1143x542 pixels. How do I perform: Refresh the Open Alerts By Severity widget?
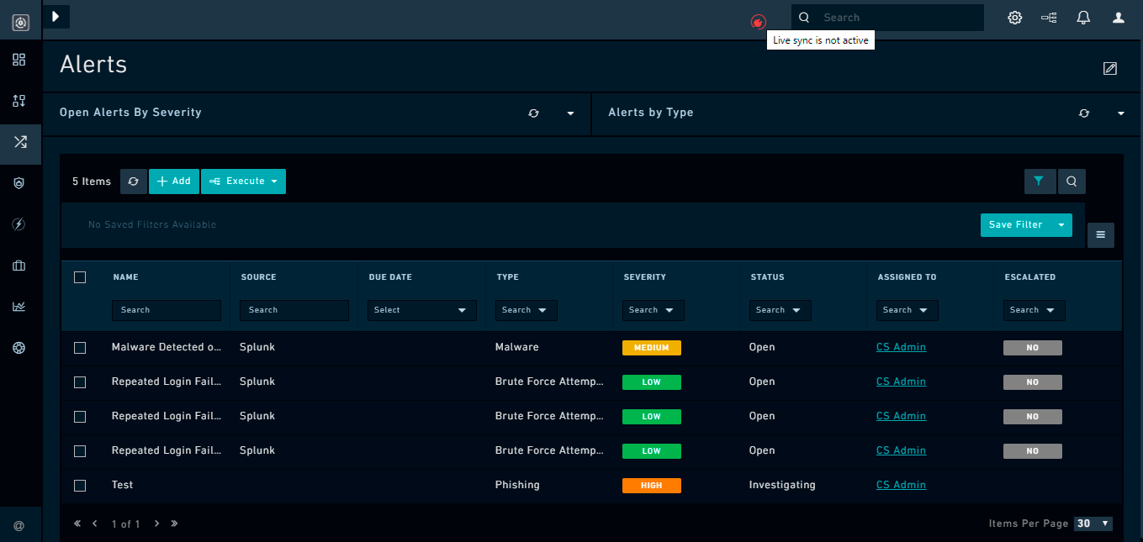coord(533,113)
